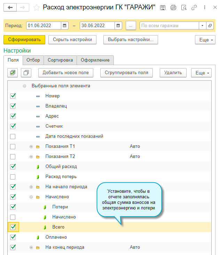This screenshot has width=220, height=255.
Task: Open calendar for end date 30.06.2022
Action: [118, 25]
